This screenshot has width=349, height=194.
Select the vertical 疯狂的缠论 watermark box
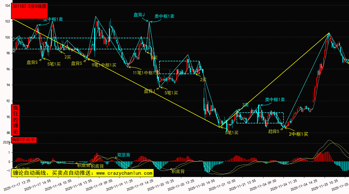16,120
